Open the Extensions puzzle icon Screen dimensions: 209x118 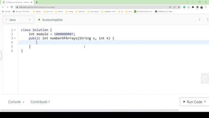[x=193, y=7]
